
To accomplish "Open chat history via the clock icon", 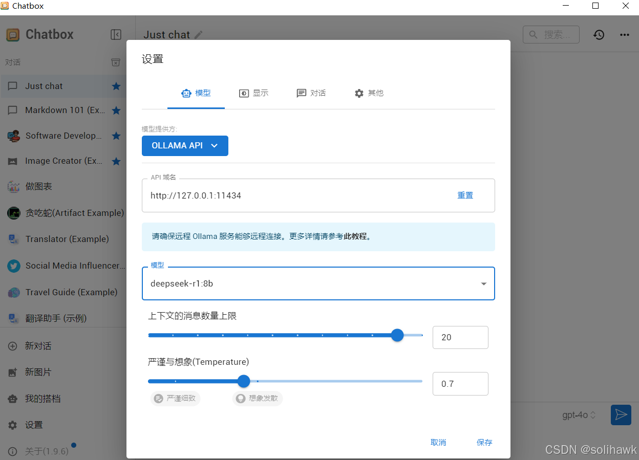I will tap(599, 35).
